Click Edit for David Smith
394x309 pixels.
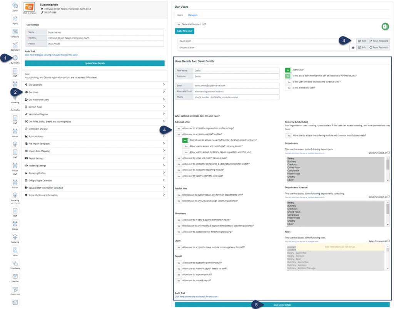[x=362, y=41]
